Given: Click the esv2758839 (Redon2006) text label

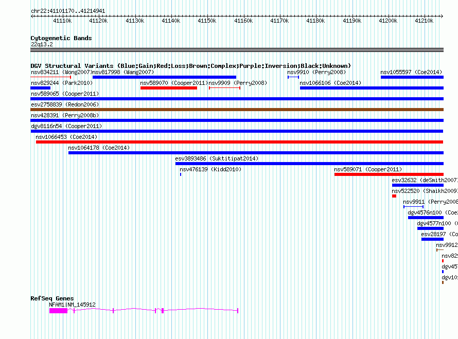Looking at the screenshot, I should 65,104.
